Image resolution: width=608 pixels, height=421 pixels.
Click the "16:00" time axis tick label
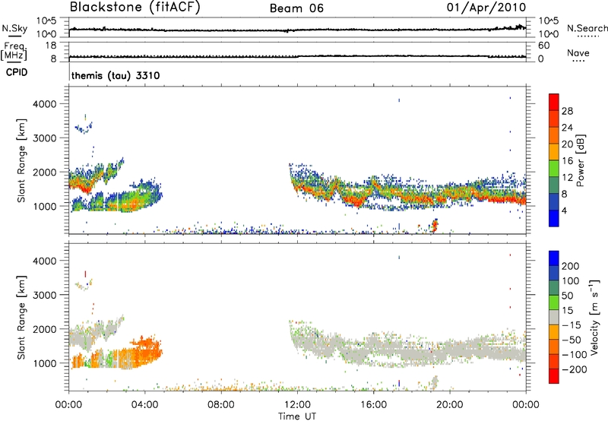click(373, 405)
